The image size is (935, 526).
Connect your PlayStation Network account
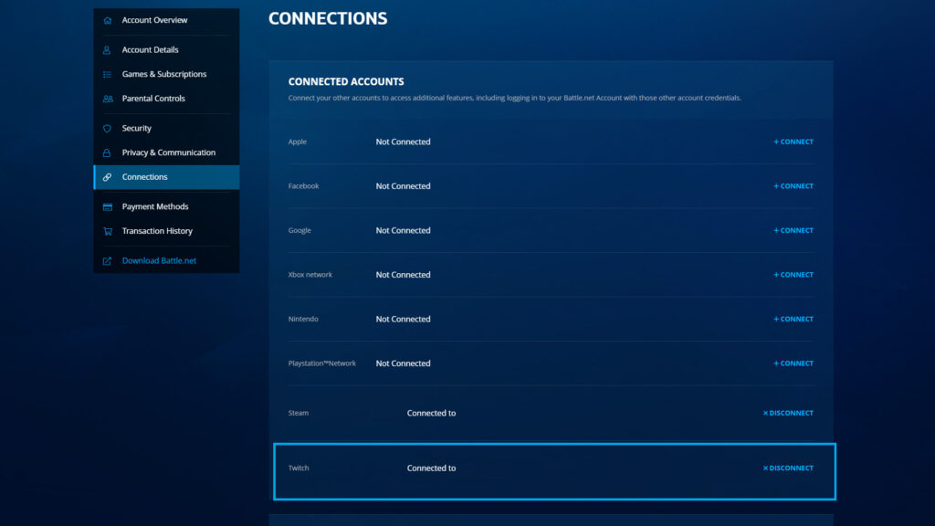tap(793, 363)
